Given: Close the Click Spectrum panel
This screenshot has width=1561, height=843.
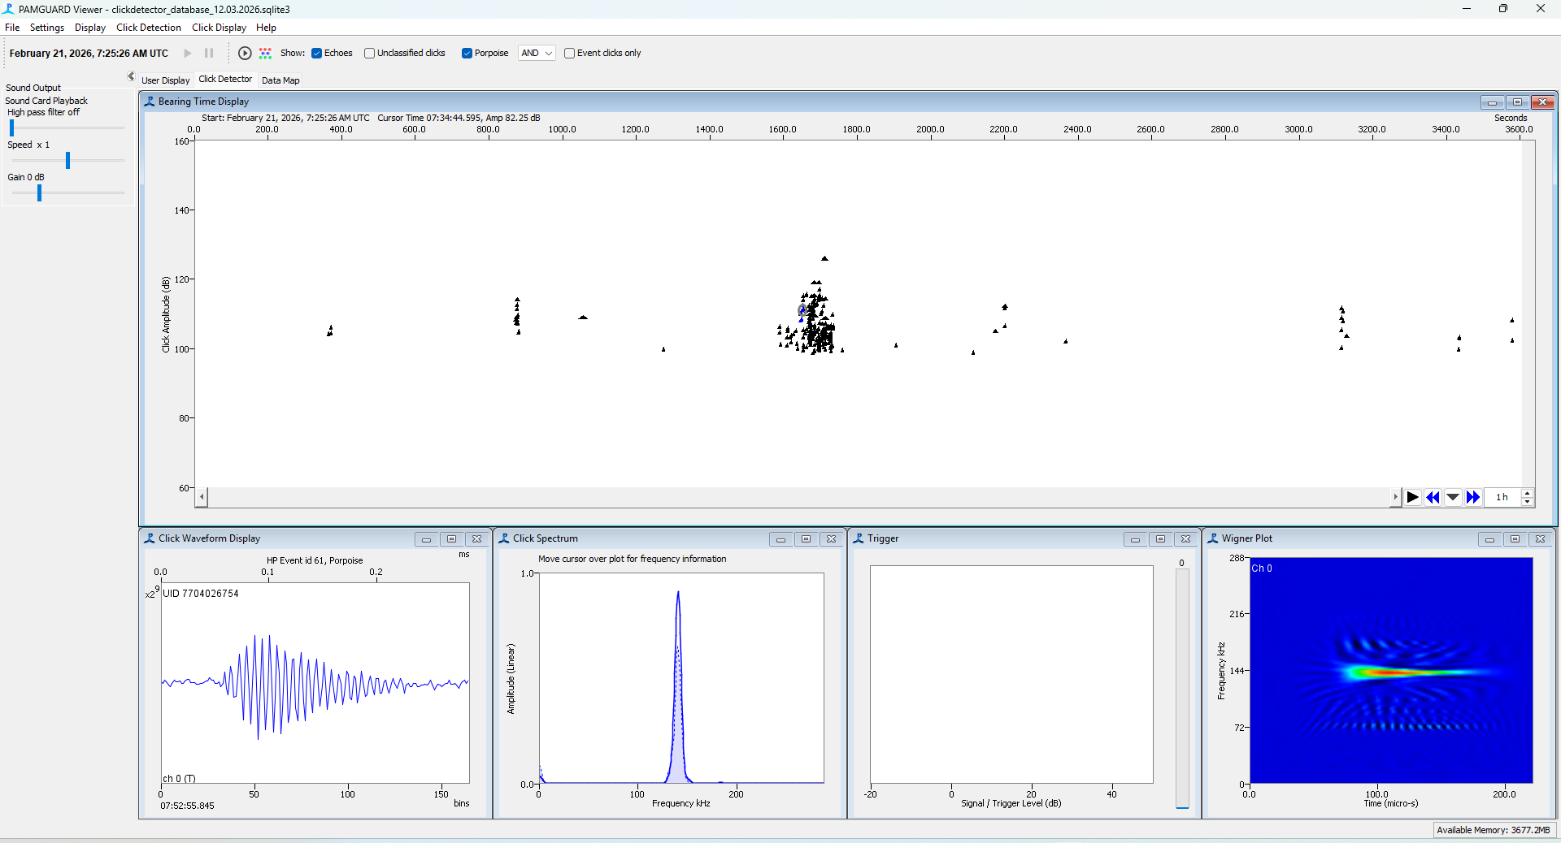Looking at the screenshot, I should pyautogui.click(x=831, y=539).
